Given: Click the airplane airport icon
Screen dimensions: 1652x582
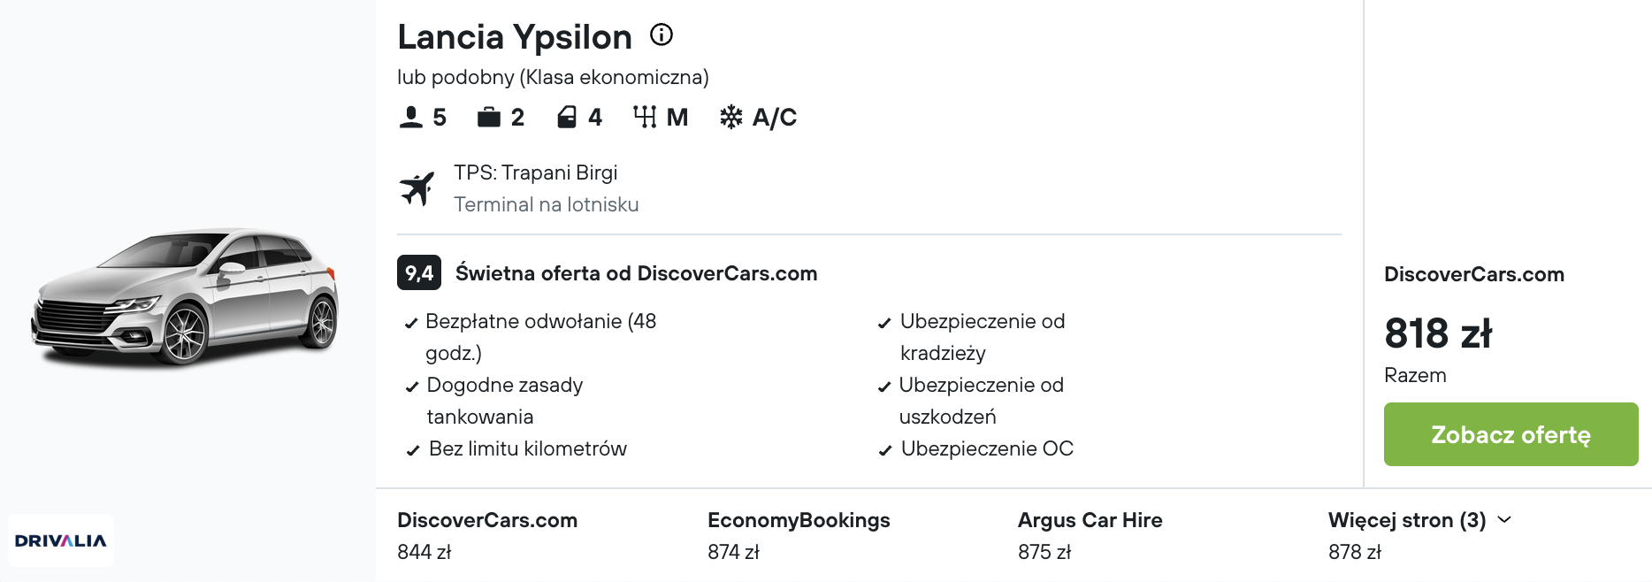Looking at the screenshot, I should tap(417, 188).
